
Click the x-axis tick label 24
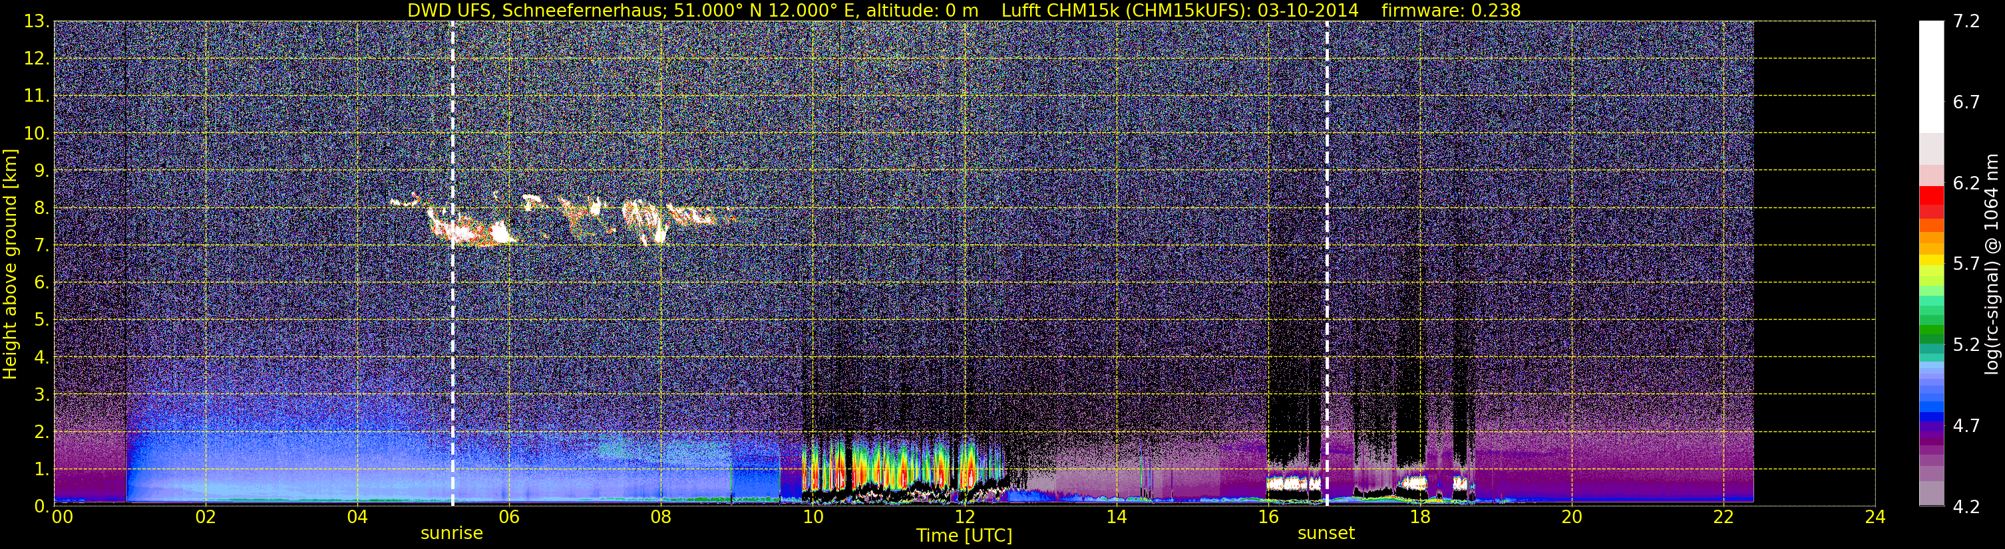tap(1876, 517)
